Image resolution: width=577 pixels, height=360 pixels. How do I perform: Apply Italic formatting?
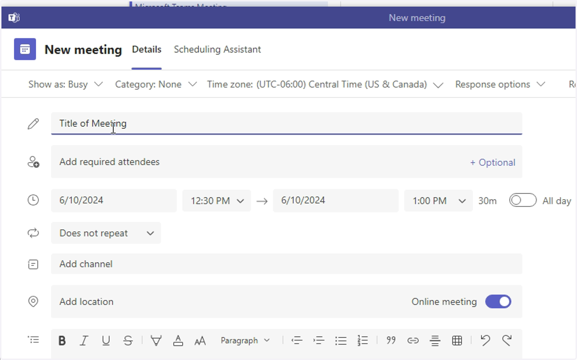click(84, 341)
